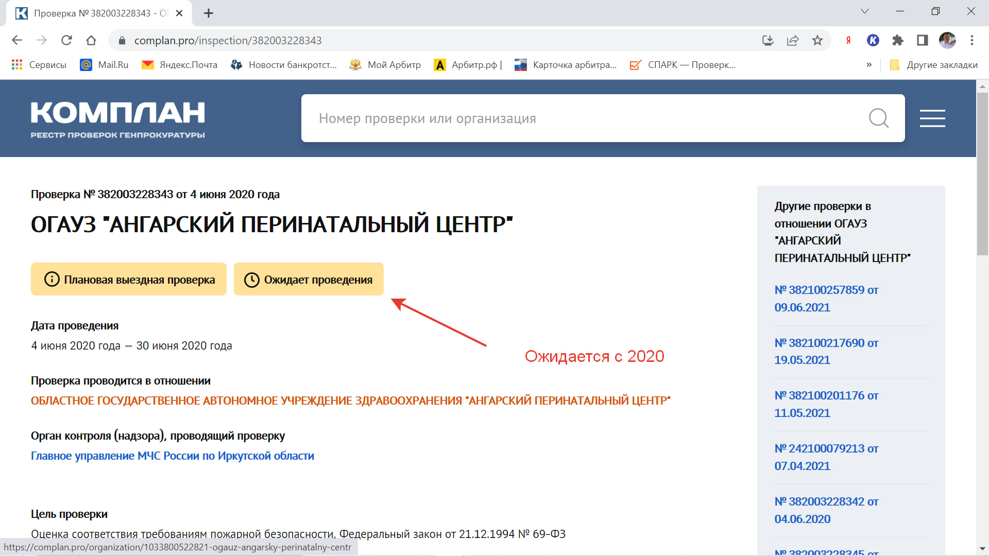The height and width of the screenshot is (556, 989).
Task: Open browser extensions puzzle icon
Action: tap(898, 40)
